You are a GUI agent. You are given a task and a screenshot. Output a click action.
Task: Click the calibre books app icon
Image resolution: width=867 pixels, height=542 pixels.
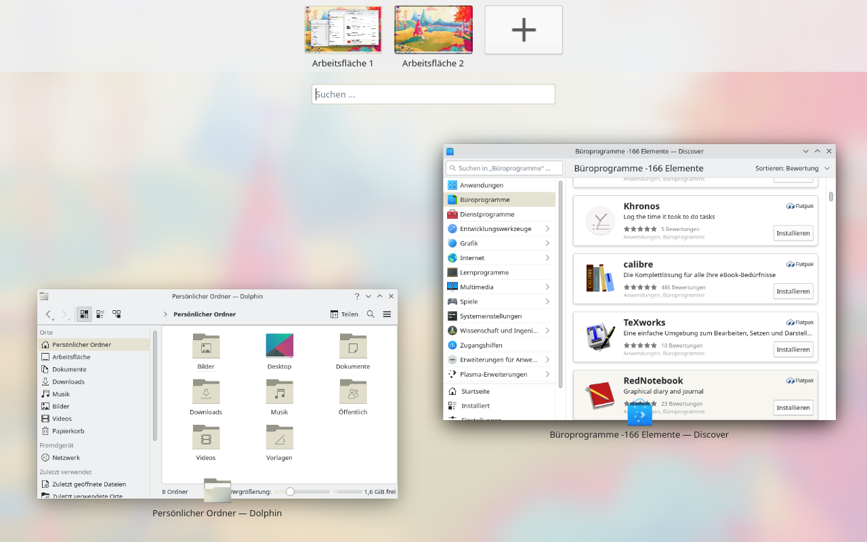[600, 278]
